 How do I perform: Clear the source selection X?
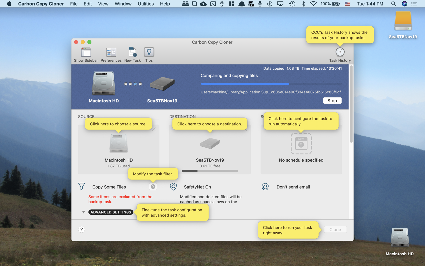[x=154, y=129]
